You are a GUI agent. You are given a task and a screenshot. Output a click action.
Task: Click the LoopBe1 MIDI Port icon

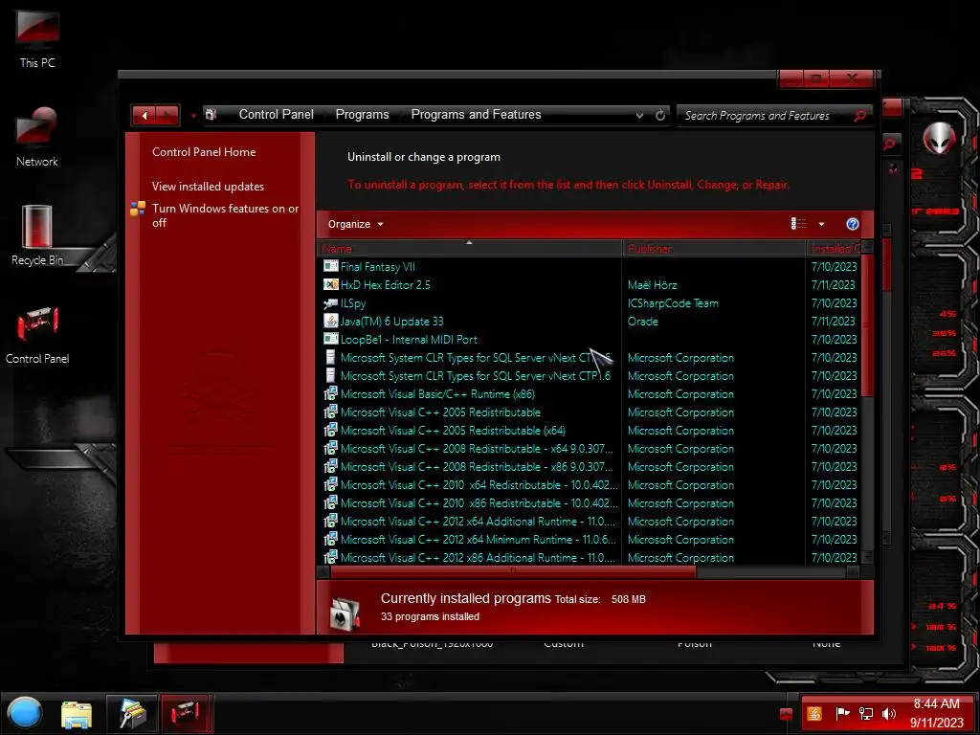(x=330, y=339)
